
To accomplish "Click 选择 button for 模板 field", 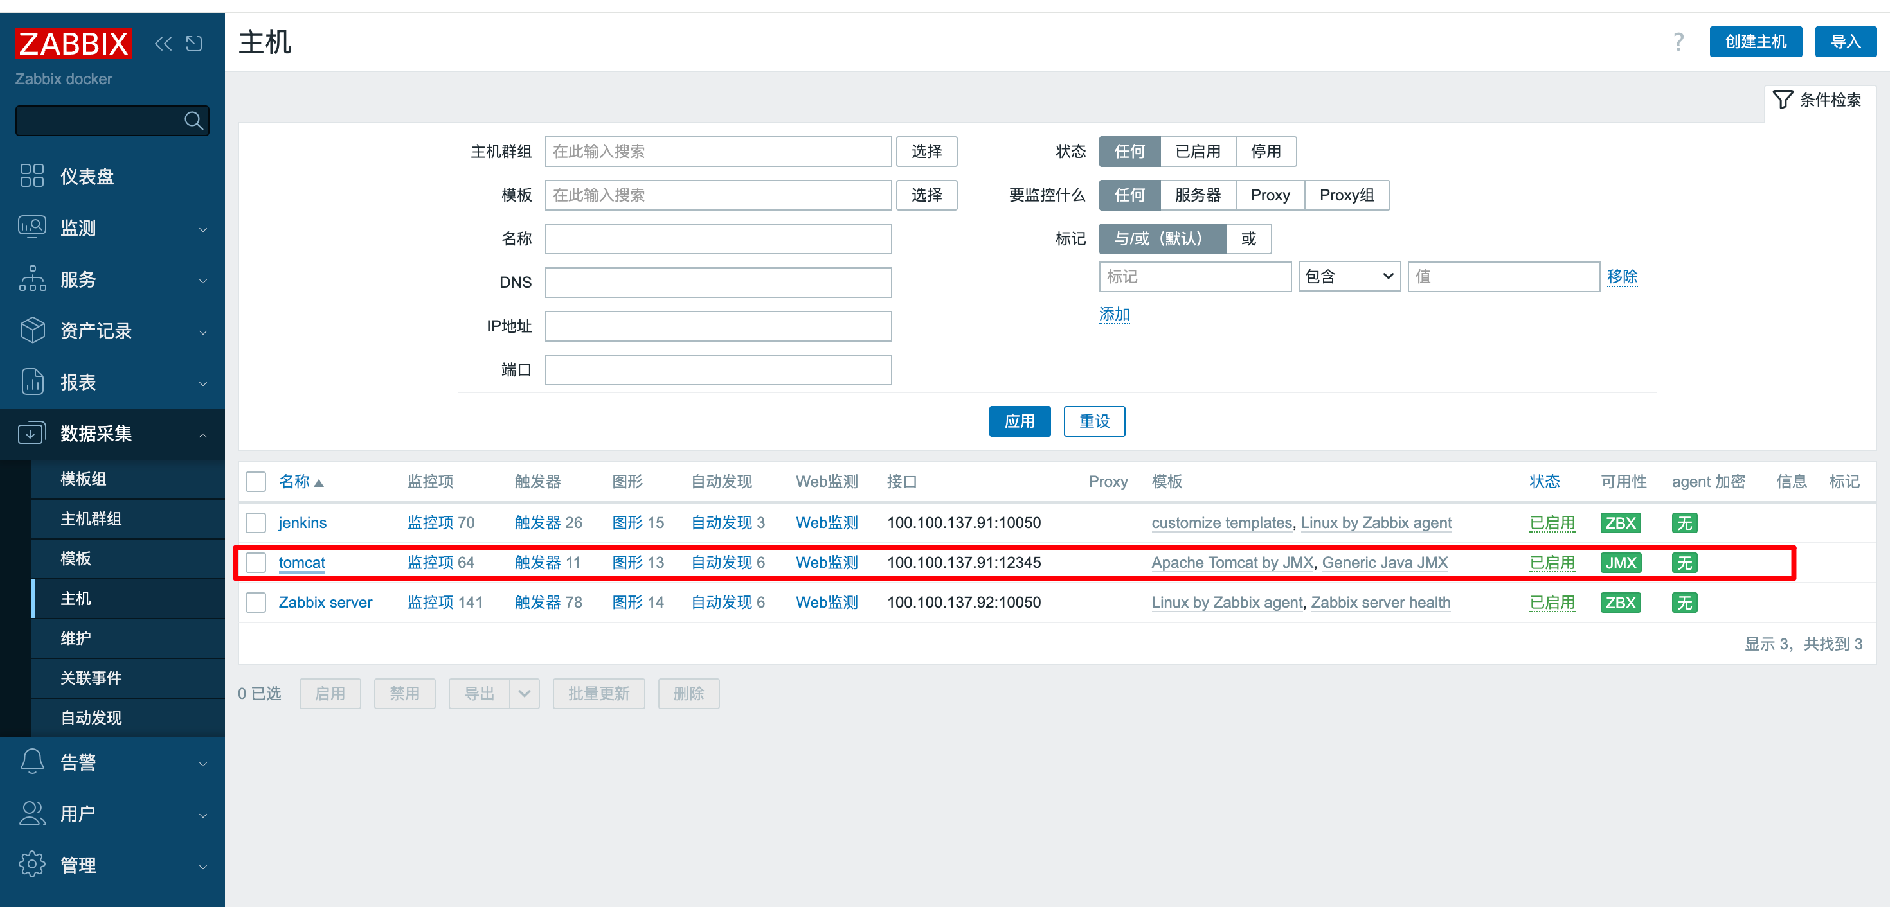I will tap(926, 195).
